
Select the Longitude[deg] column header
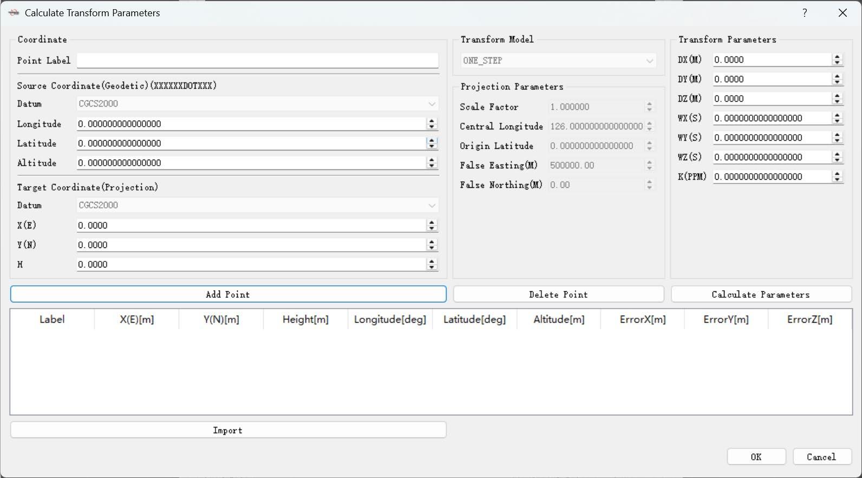coord(390,319)
